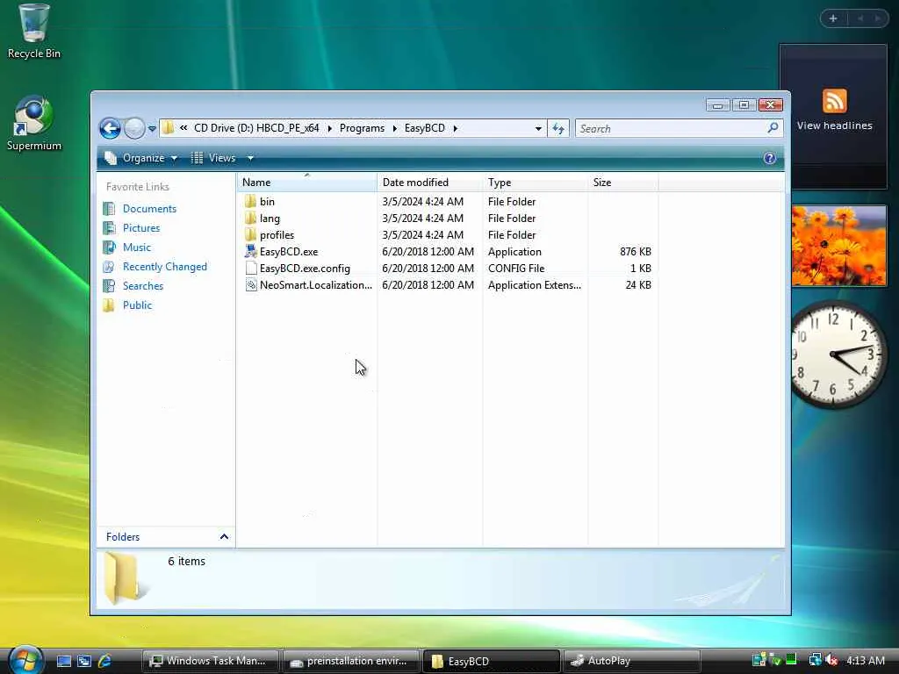This screenshot has height=674, width=899.
Task: Select the Programs breadcrumb segment
Action: (x=362, y=128)
